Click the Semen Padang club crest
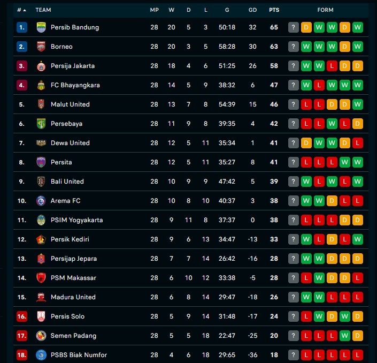Viewport: 377px width, 363px height. coord(41,336)
